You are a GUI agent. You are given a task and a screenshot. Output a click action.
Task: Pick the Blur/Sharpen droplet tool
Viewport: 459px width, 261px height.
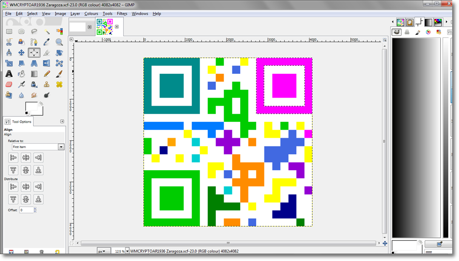(21, 95)
